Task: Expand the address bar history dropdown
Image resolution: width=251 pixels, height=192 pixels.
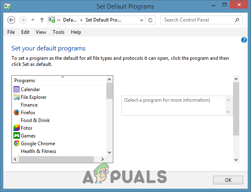Action: (x=141, y=20)
